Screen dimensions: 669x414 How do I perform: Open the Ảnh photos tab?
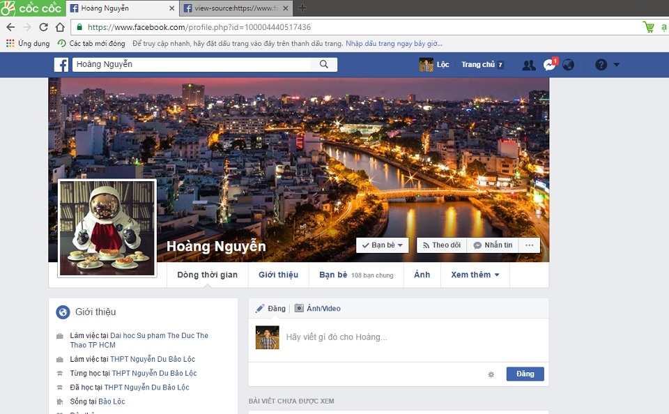point(422,275)
